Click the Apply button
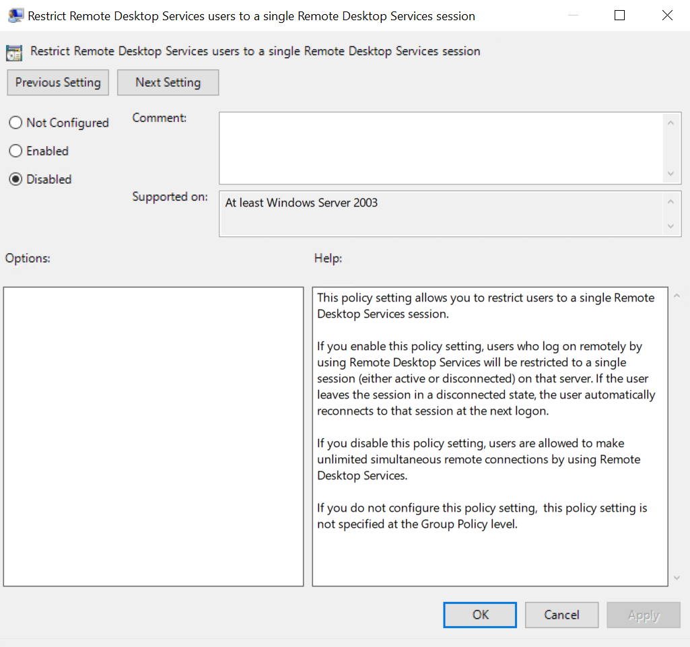Screen dimensions: 690x647 tap(644, 615)
